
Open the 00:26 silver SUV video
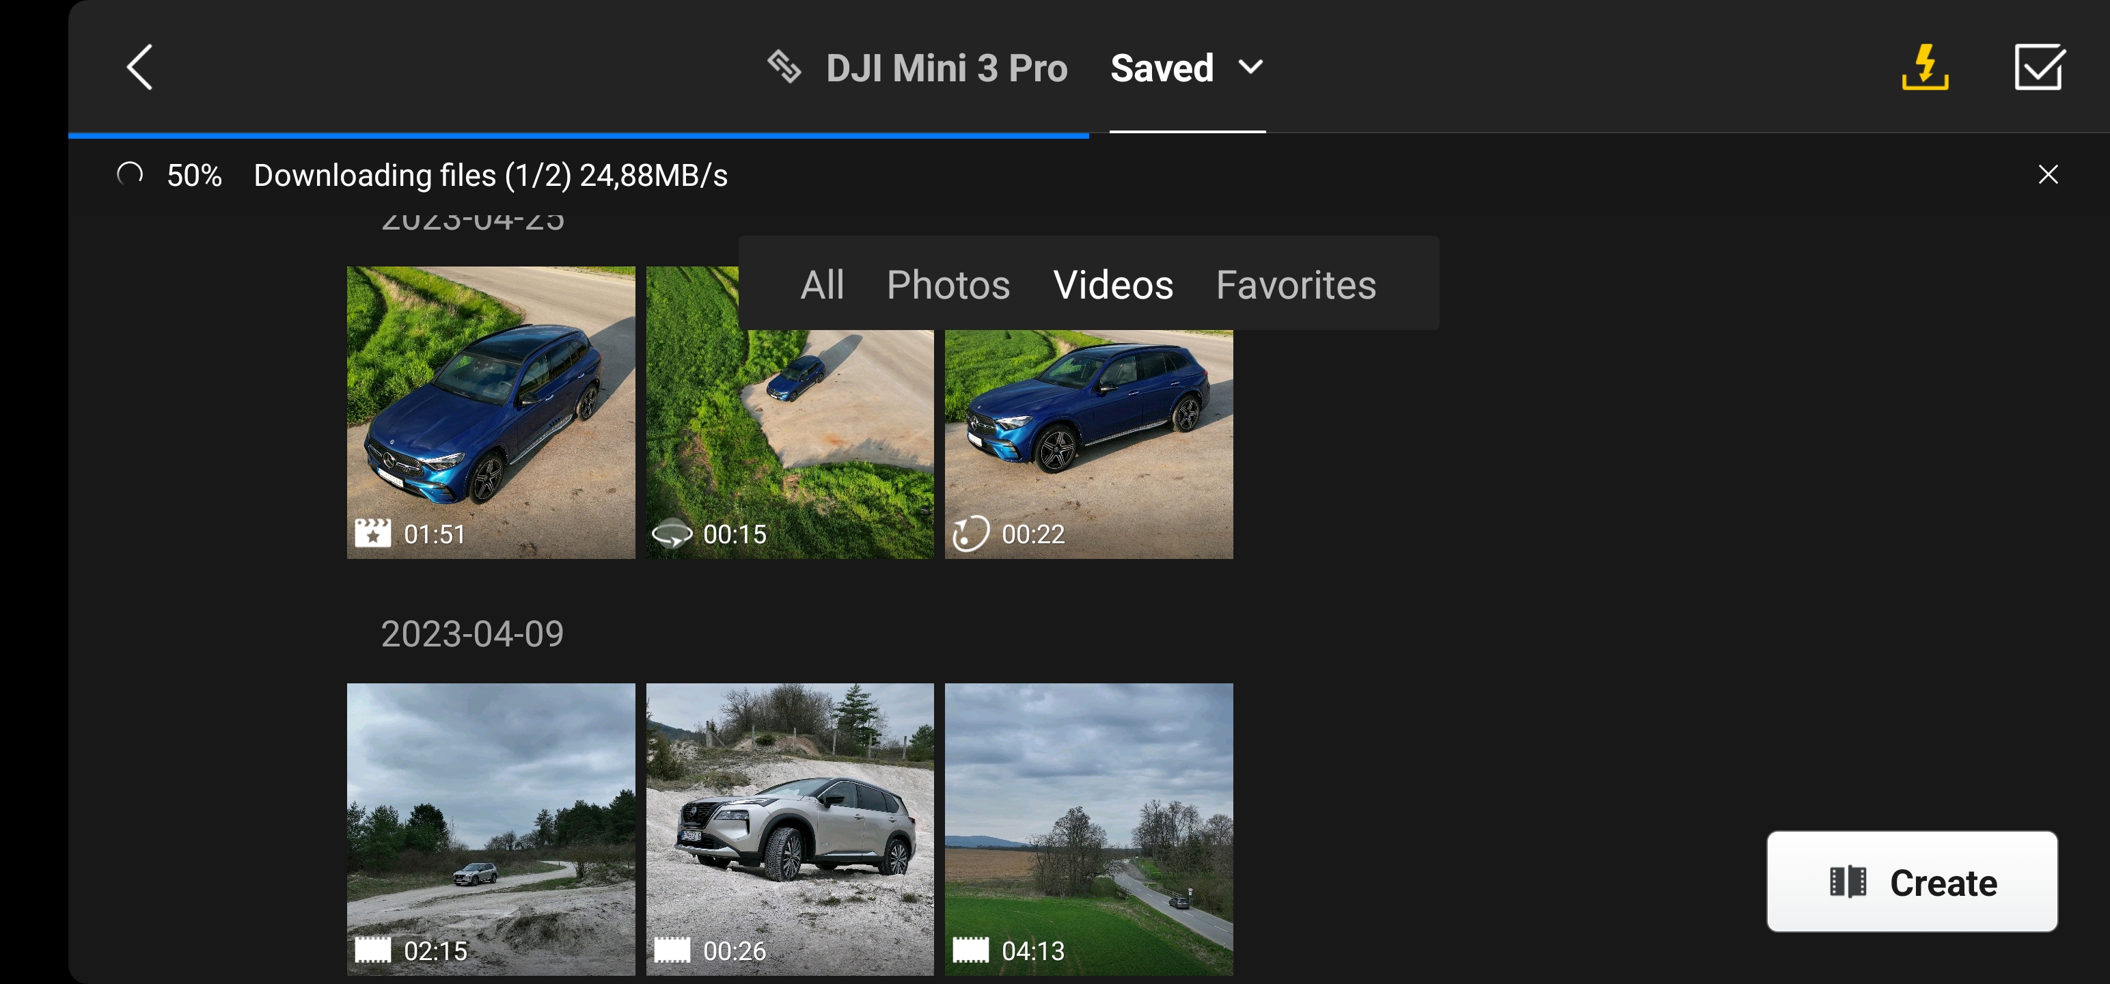click(x=789, y=828)
